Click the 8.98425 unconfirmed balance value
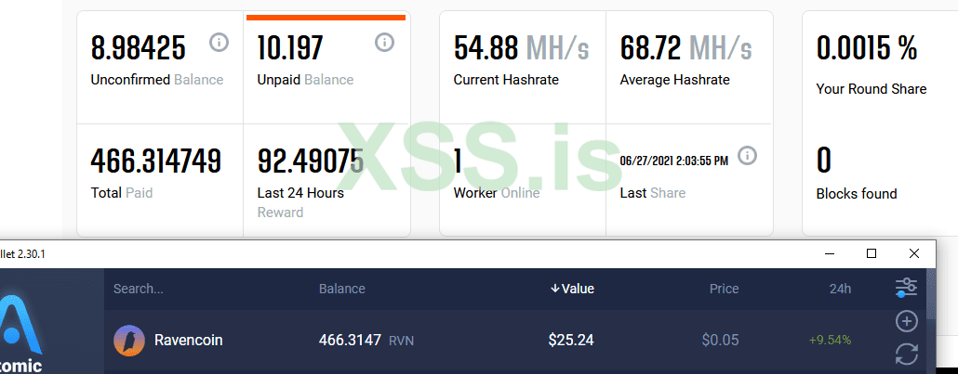Image resolution: width=958 pixels, height=374 pixels. tap(138, 47)
